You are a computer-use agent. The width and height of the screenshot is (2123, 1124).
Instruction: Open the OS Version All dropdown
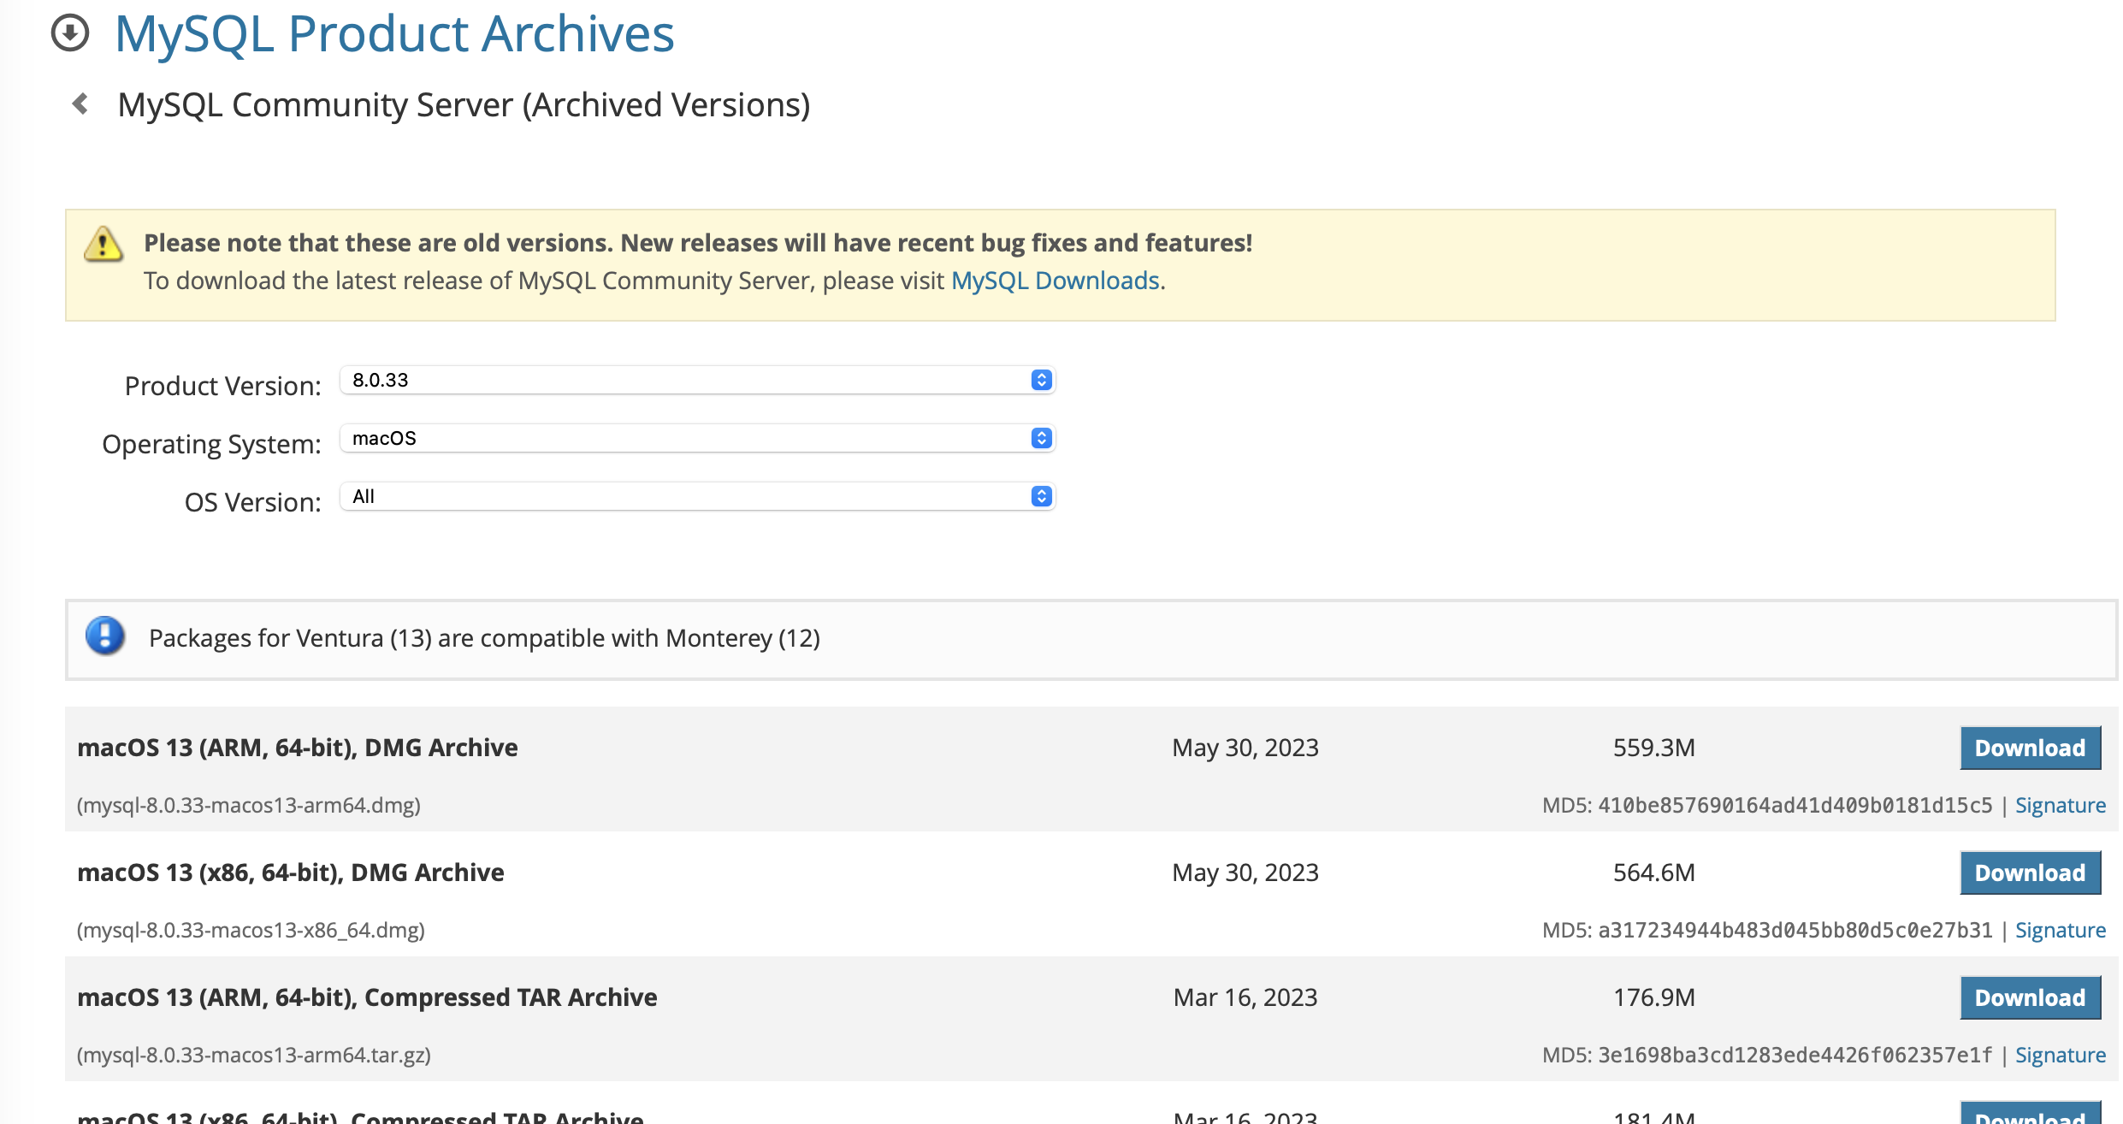coord(684,496)
